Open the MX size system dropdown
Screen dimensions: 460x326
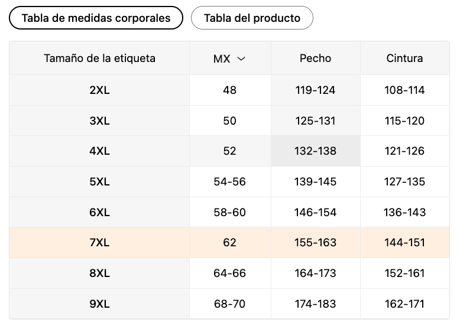tap(230, 58)
